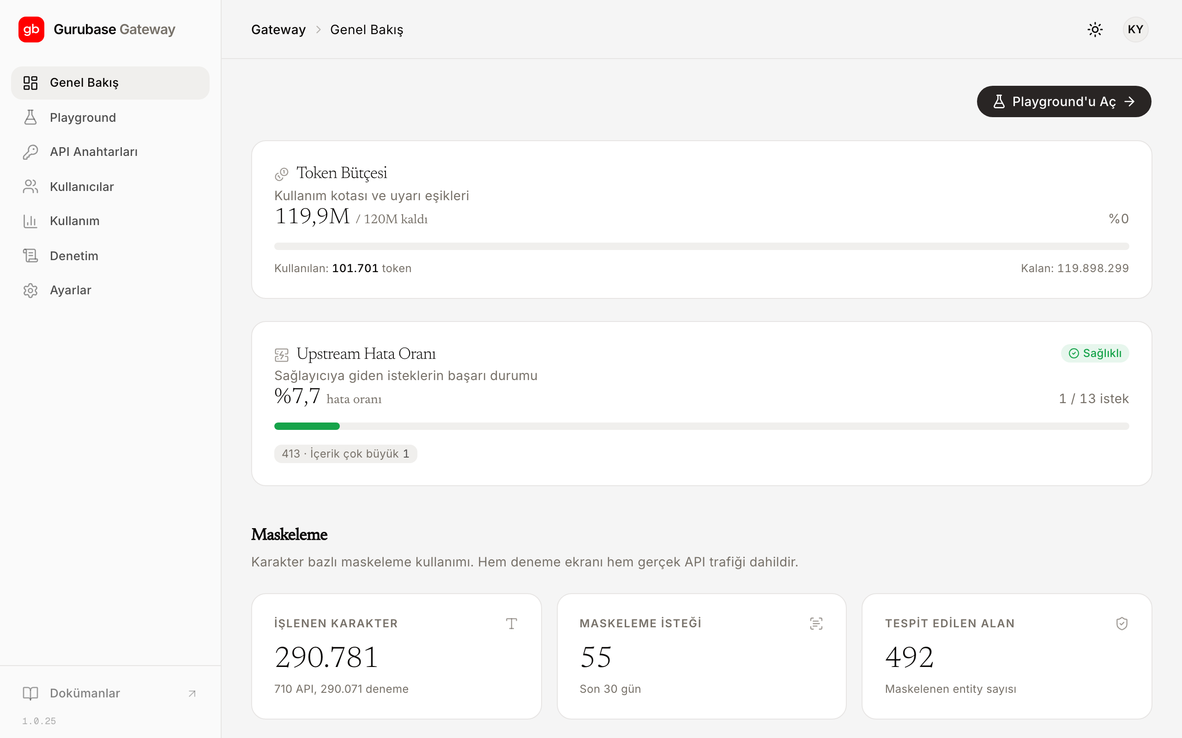This screenshot has height=738, width=1182.
Task: Click the Playground'u Aç button
Action: click(x=1064, y=101)
